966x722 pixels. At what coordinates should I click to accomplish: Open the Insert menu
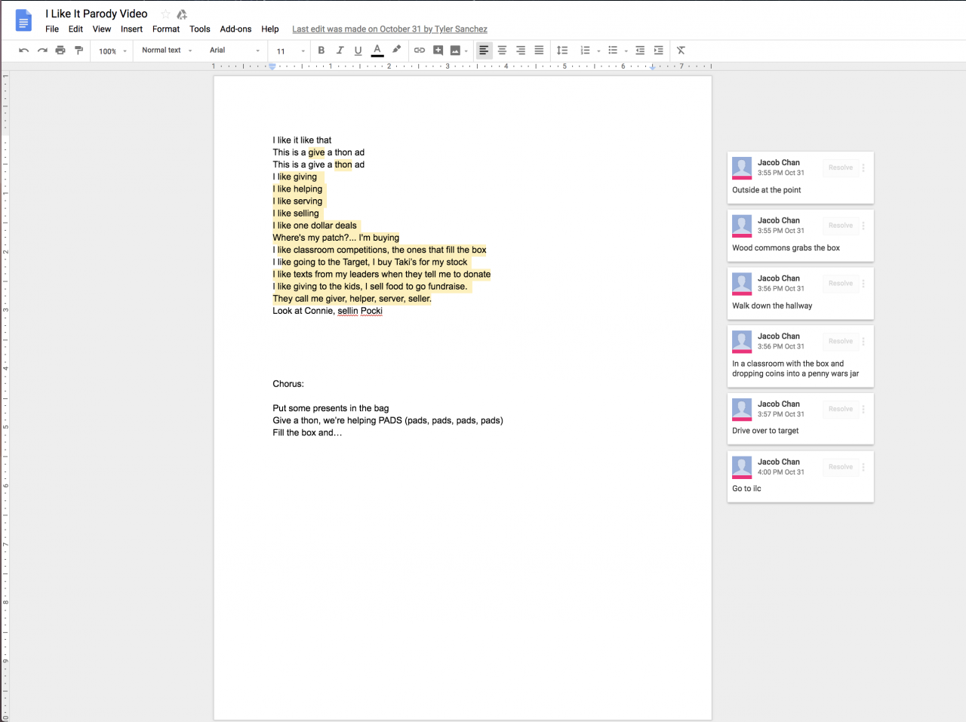132,29
